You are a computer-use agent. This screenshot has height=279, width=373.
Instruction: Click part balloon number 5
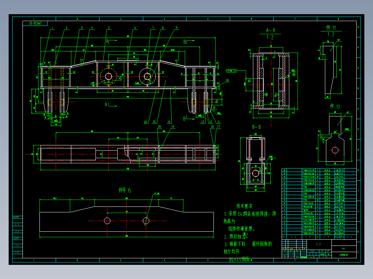(109, 28)
